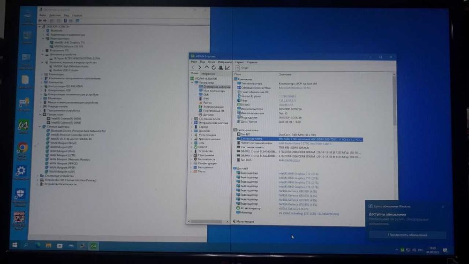Viewport: 469px width, 264px height.
Task: Select Портативный ПК in AIDA64 tree
Action: click(211, 111)
